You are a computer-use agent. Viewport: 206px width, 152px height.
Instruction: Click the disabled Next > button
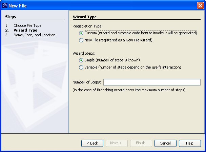[117, 143]
